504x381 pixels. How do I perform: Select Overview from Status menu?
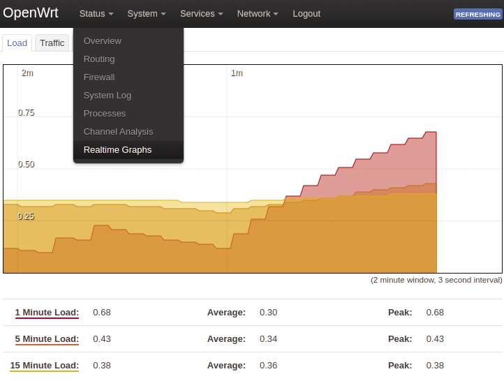tap(102, 41)
